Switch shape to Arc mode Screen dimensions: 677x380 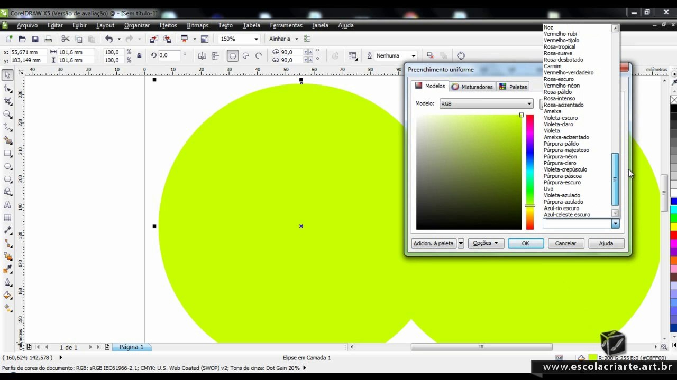(259, 56)
